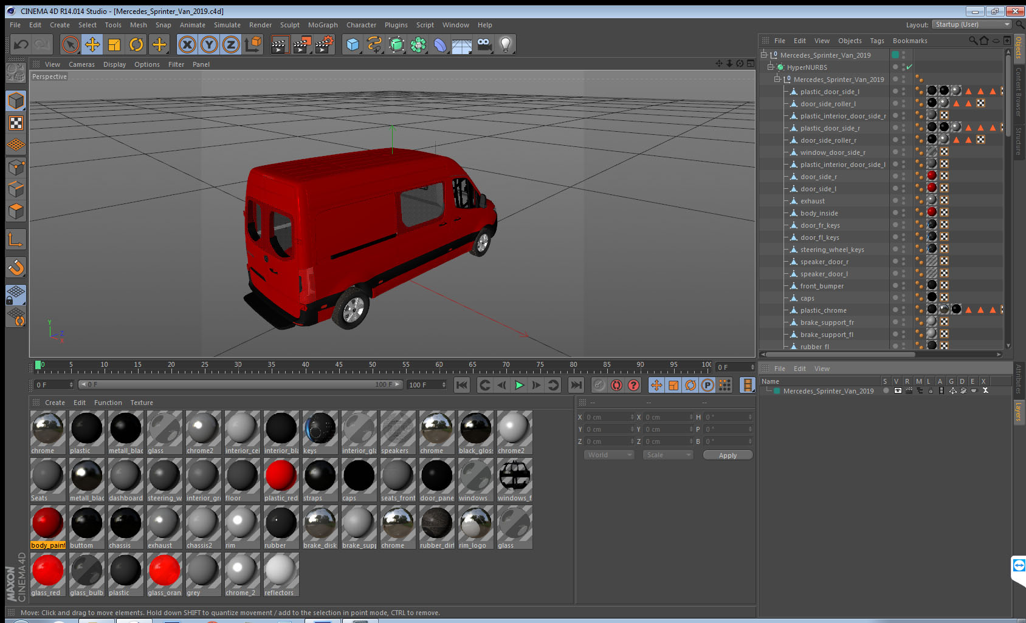This screenshot has height=623, width=1026.
Task: Enable Axis mode tool
Action: [16, 239]
